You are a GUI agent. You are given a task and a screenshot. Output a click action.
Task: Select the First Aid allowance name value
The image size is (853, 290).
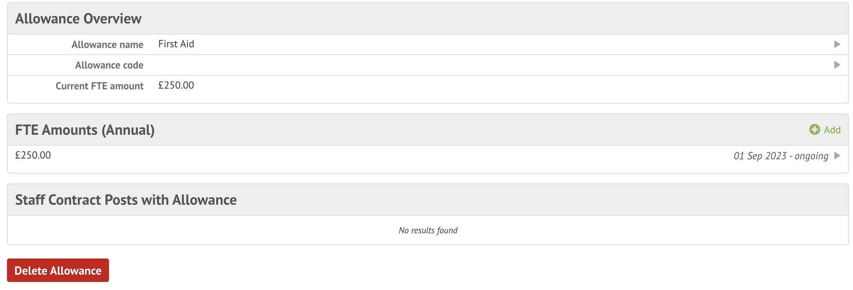176,44
